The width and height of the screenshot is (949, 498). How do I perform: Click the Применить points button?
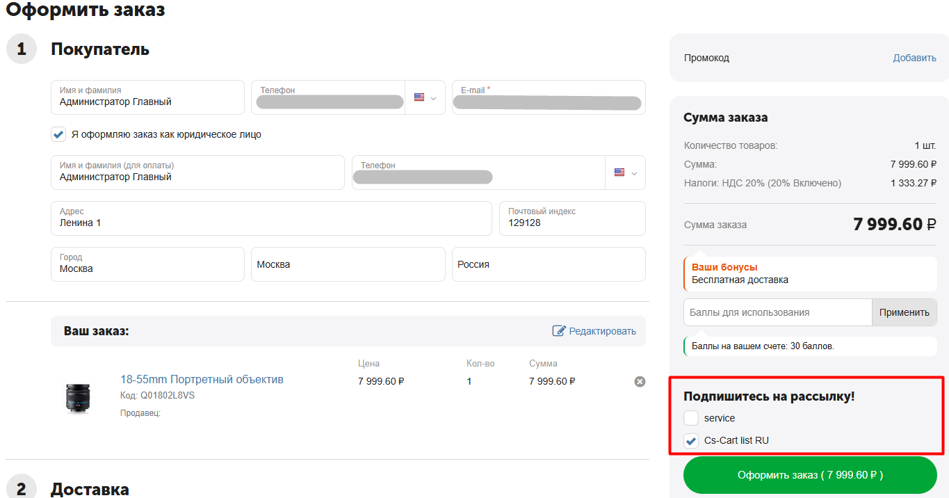(x=904, y=312)
